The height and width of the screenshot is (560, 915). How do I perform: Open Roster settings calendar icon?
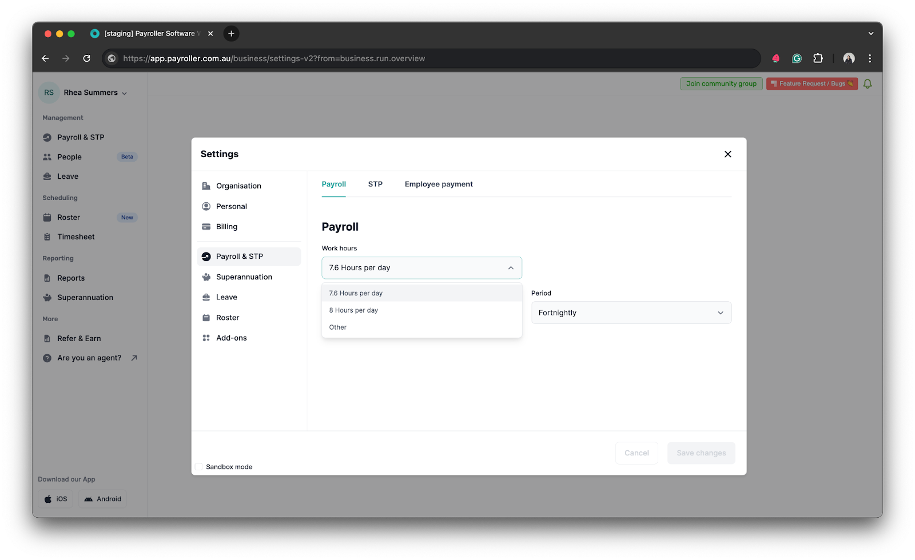(x=206, y=318)
